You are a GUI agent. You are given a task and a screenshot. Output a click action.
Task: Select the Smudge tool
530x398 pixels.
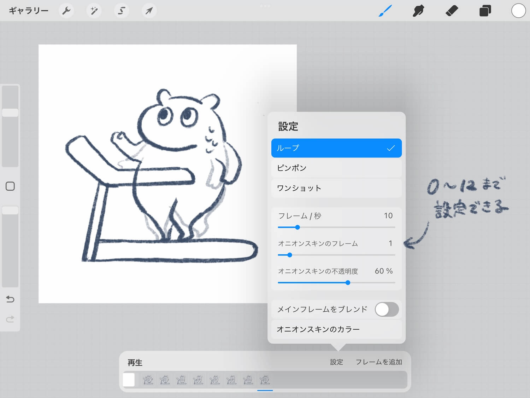point(418,11)
